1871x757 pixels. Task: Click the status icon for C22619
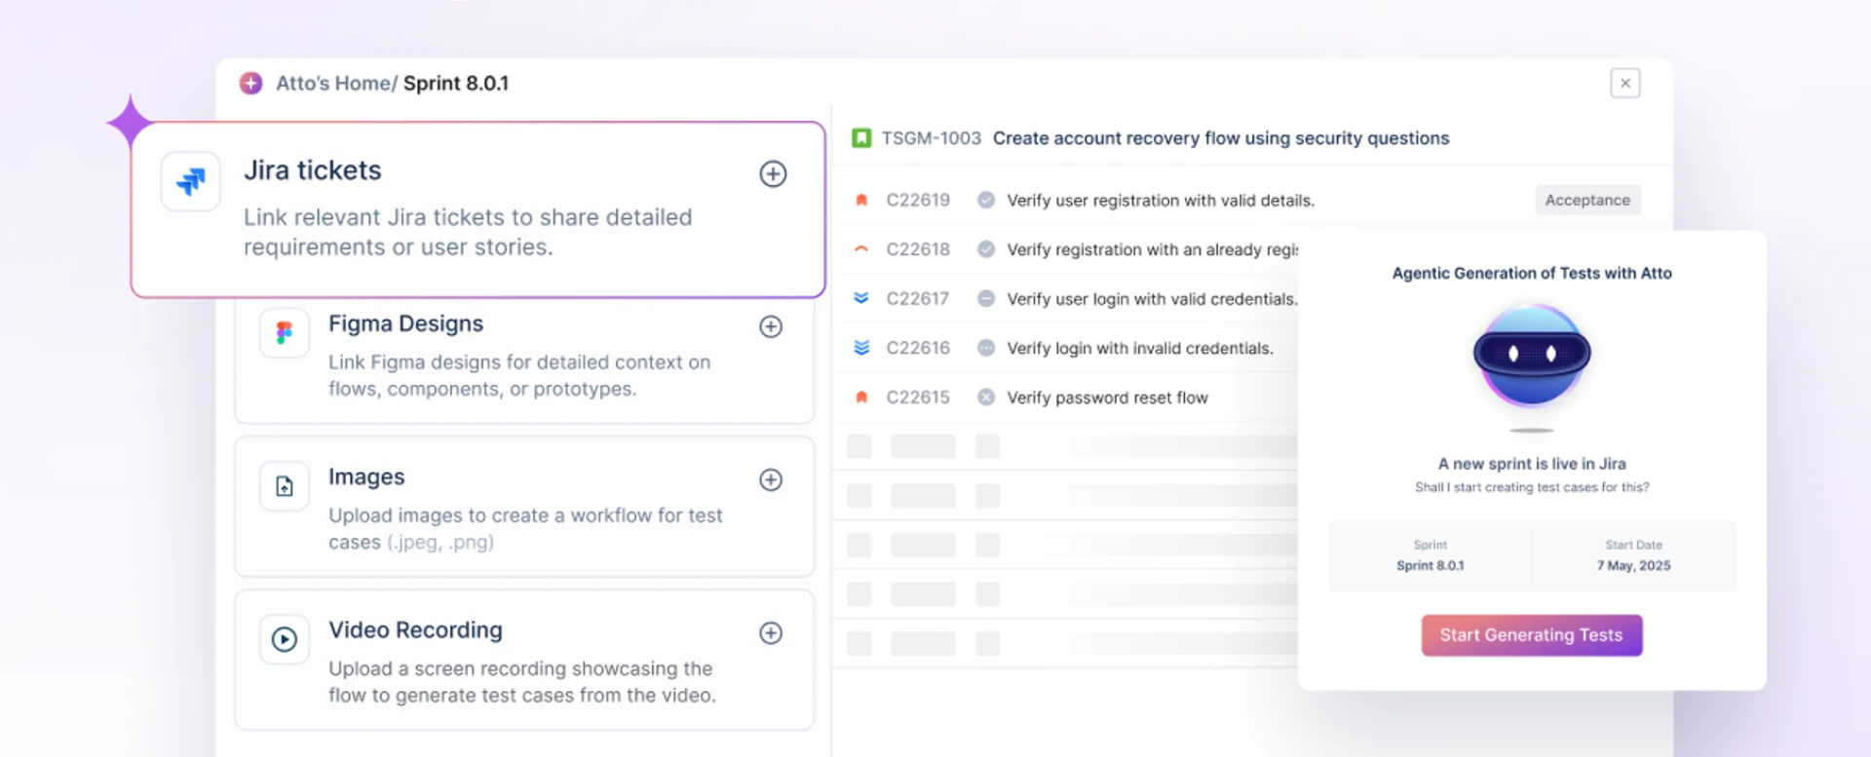pyautogui.click(x=986, y=200)
